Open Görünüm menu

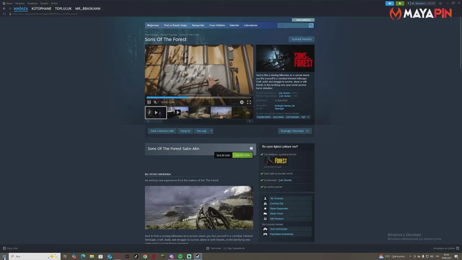(20, 3)
